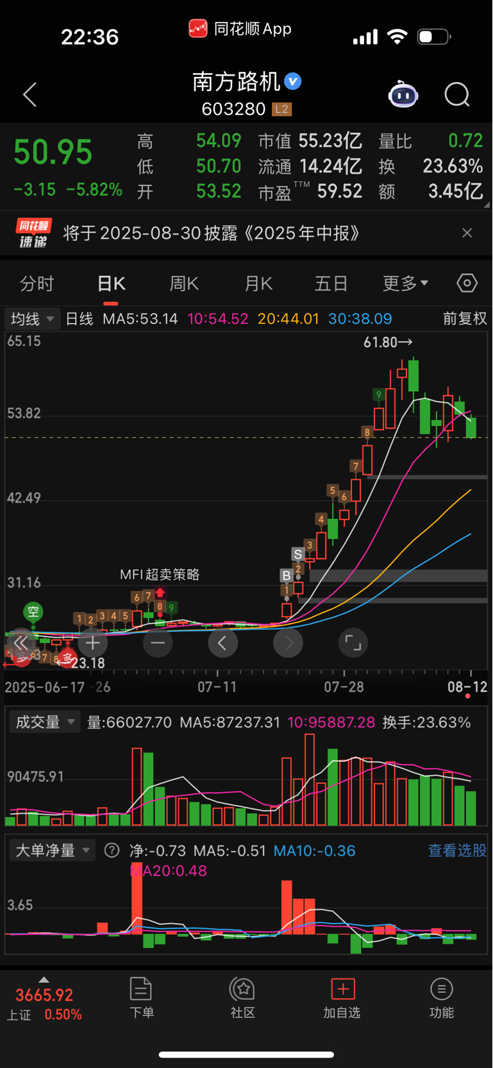The width and height of the screenshot is (493, 1068).
Task: Tap the 查看选股 link
Action: click(x=457, y=851)
